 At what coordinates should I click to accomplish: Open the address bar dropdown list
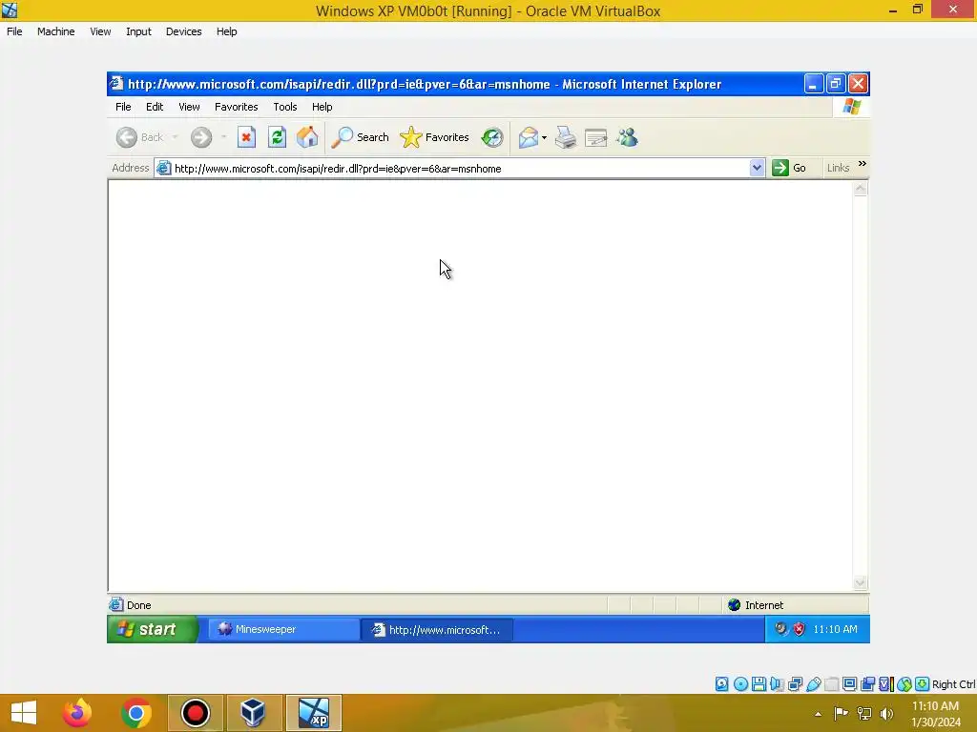757,168
